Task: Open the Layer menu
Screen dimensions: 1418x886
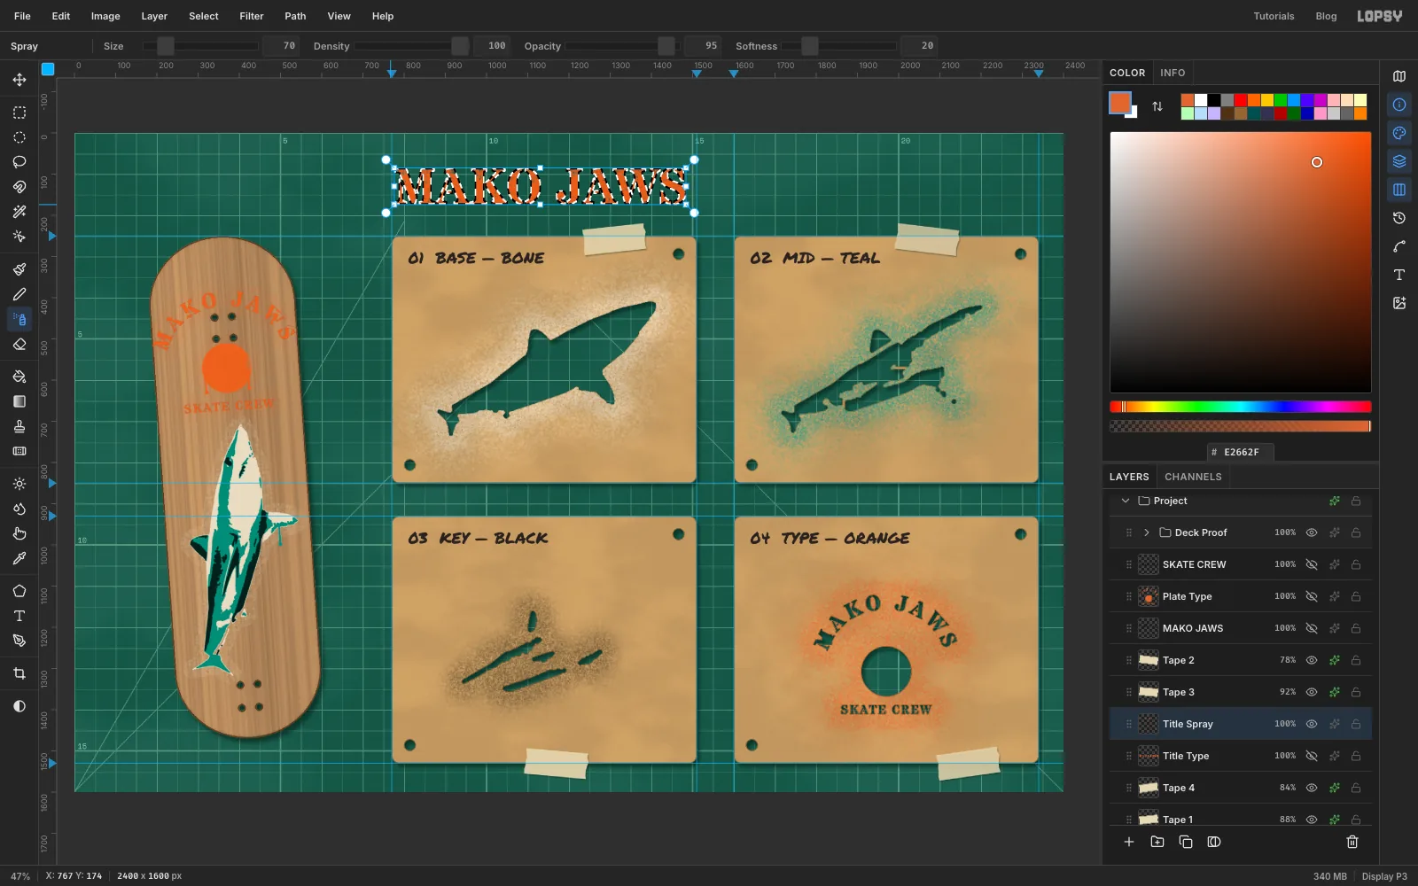Action: pyautogui.click(x=154, y=16)
